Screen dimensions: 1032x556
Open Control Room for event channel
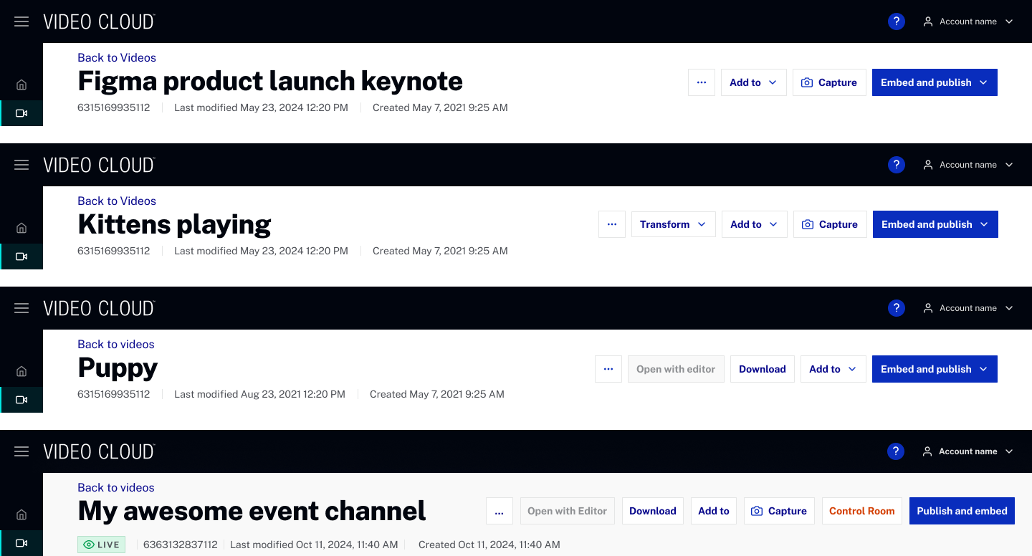pyautogui.click(x=862, y=511)
